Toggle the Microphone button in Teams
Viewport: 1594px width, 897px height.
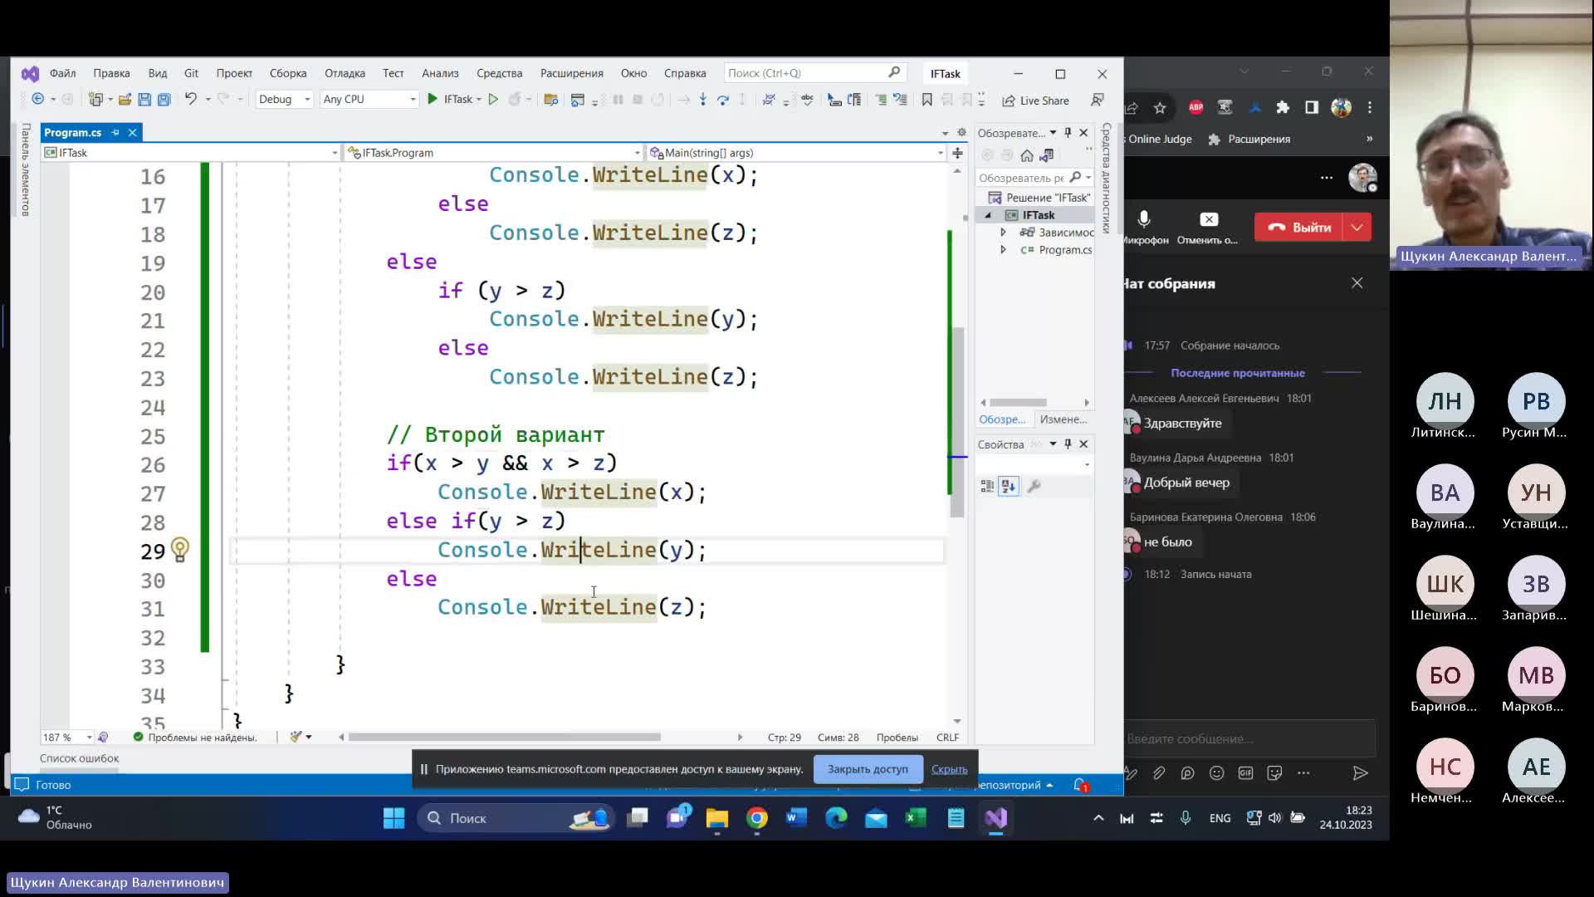pos(1145,227)
